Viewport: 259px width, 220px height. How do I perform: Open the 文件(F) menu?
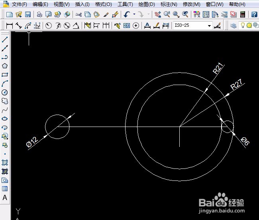[20, 4]
